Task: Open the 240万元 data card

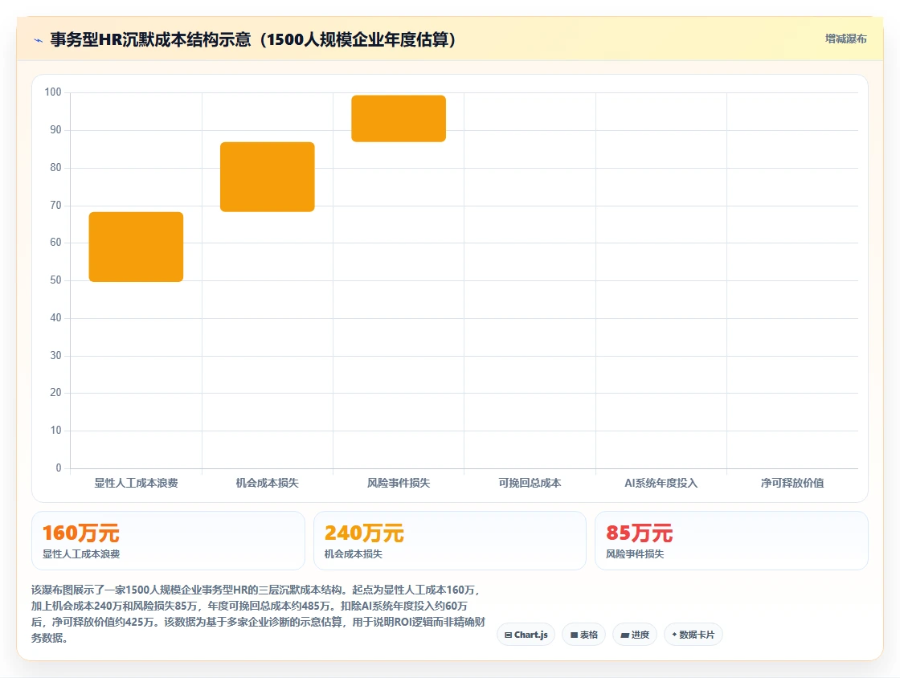Action: tap(449, 541)
